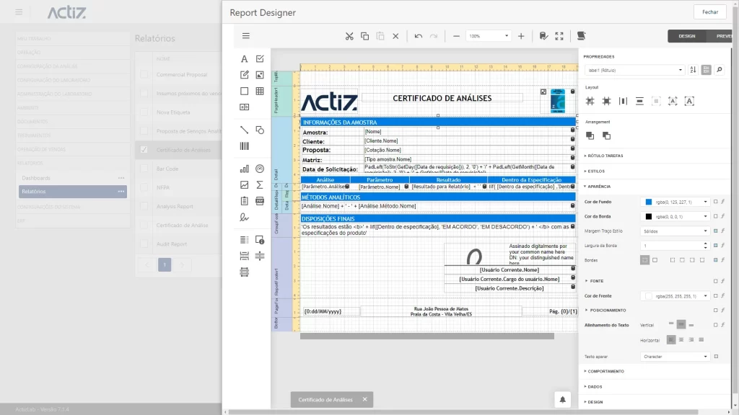The height and width of the screenshot is (415, 739).
Task: Select the Barcode control in toolbox
Action: (x=244, y=146)
